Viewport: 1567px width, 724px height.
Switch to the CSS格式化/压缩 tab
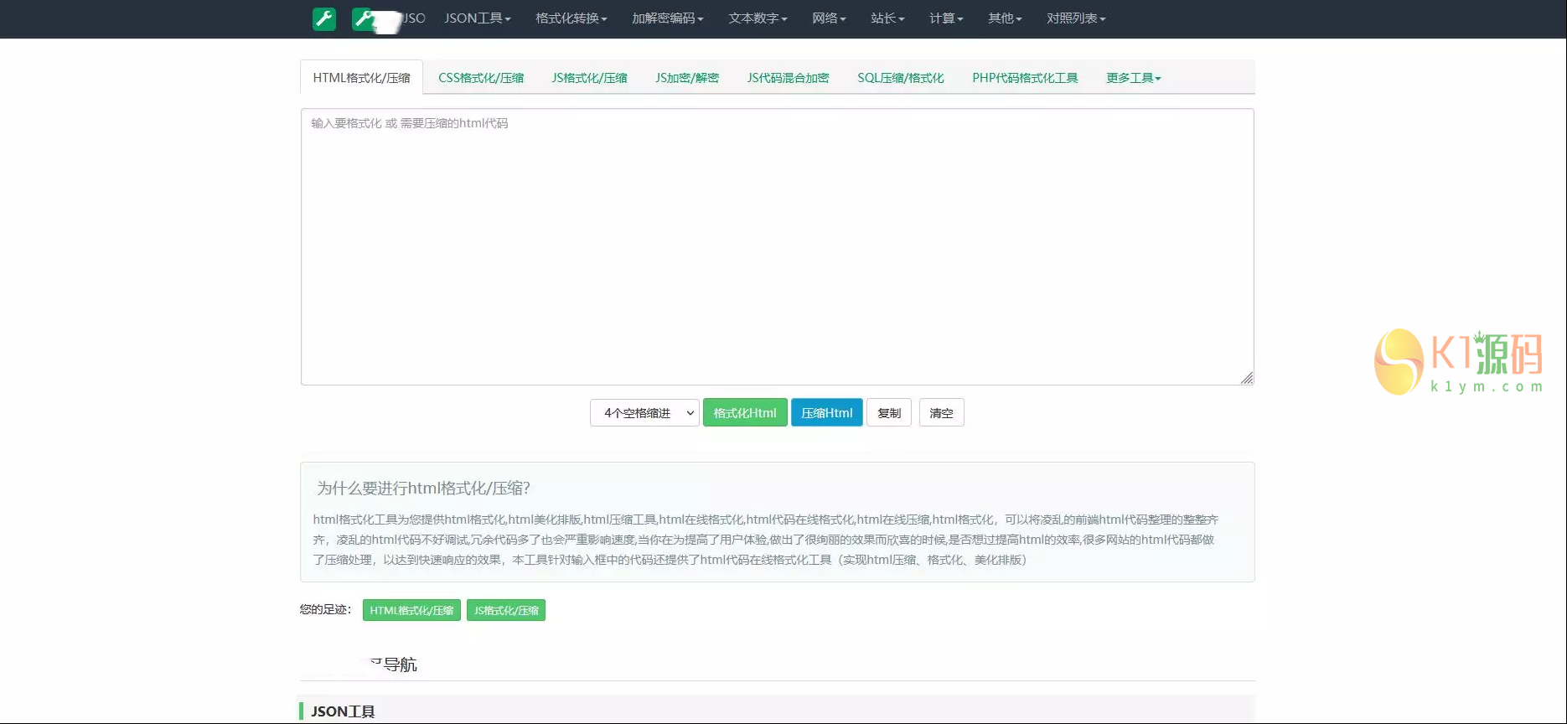[481, 78]
